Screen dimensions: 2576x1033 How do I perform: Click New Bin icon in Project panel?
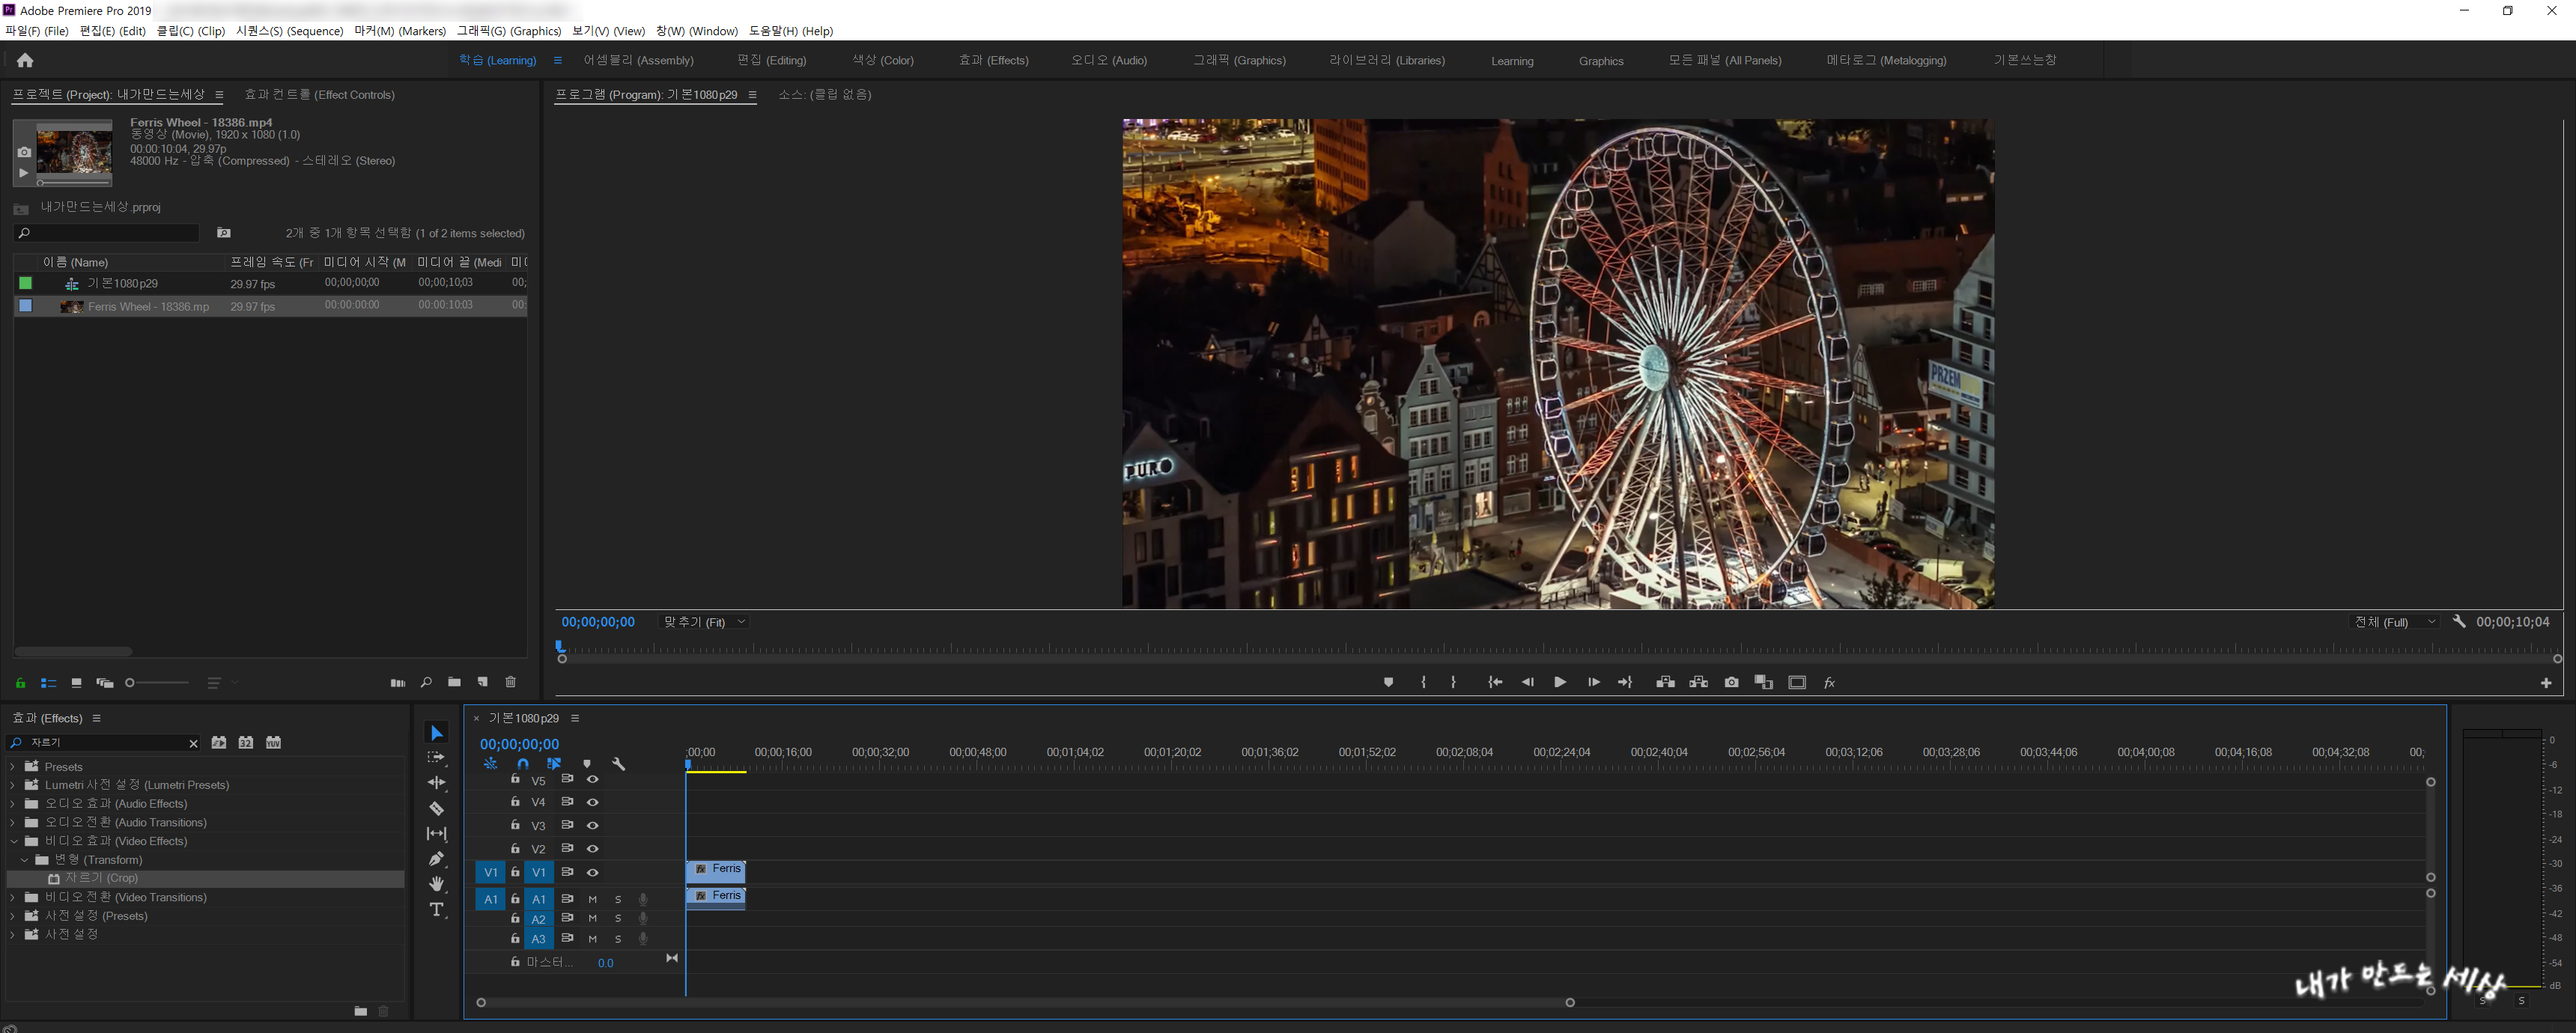pyautogui.click(x=454, y=682)
